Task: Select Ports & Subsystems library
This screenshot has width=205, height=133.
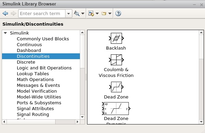Action: 39,103
